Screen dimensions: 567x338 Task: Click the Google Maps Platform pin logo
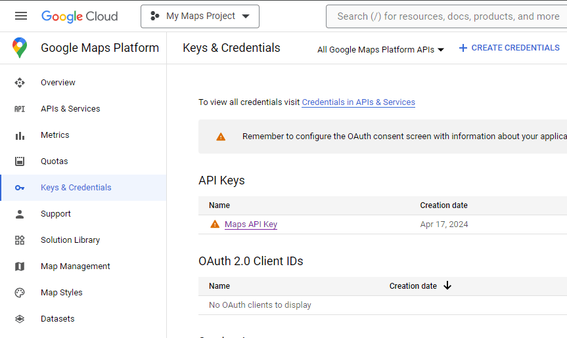(x=20, y=48)
